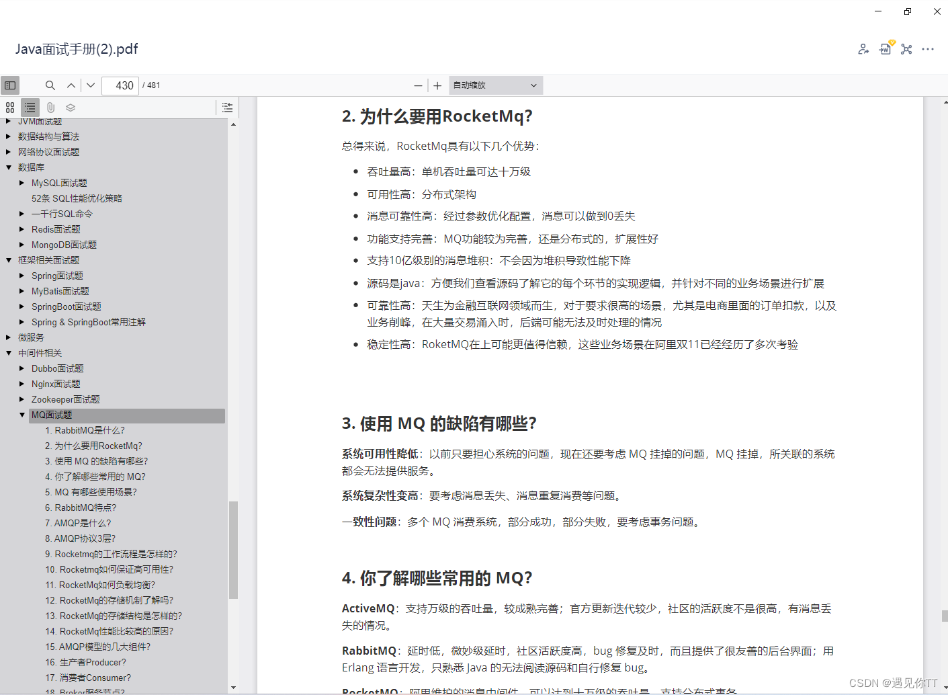Open outline item 2. 为什么要用RocketMq?
The image size is (948, 695).
coord(93,446)
